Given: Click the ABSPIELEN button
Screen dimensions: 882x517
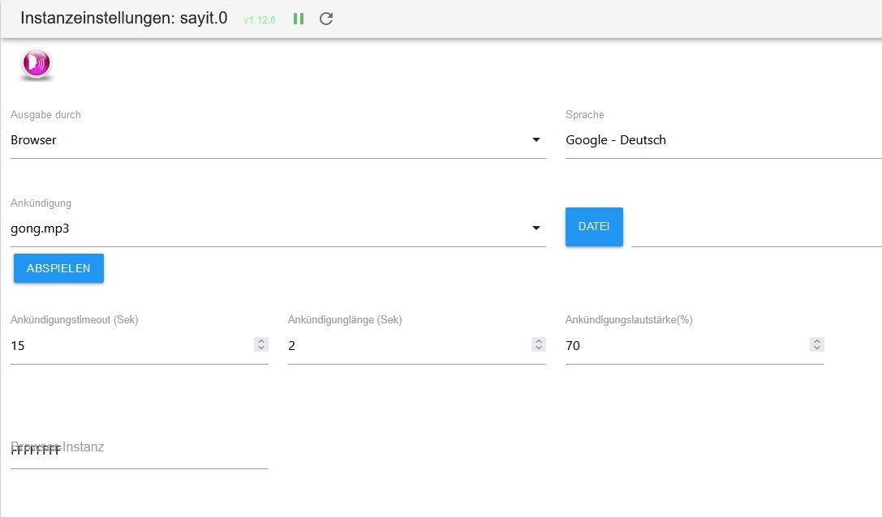Looking at the screenshot, I should 58,268.
